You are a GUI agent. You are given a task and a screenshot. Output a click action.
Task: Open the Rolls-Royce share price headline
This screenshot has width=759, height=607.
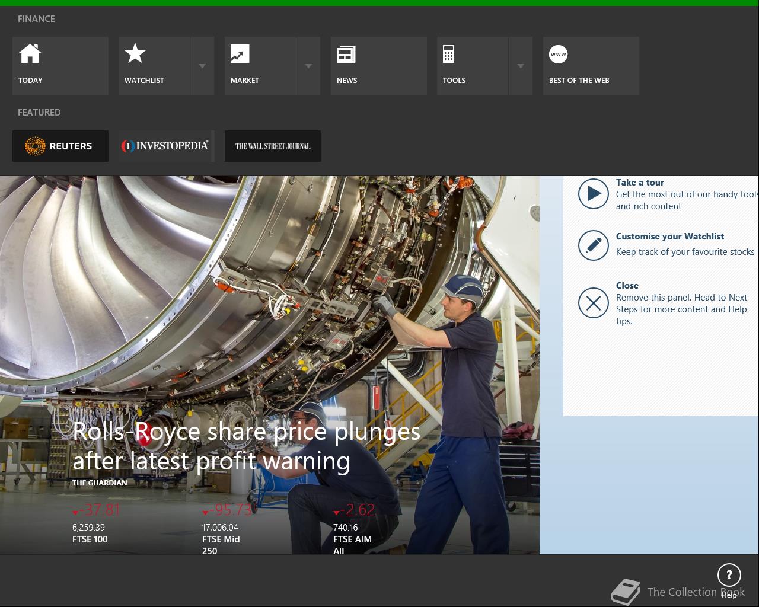pos(246,446)
